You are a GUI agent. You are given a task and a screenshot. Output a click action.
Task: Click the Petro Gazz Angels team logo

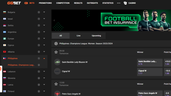tap(57, 93)
